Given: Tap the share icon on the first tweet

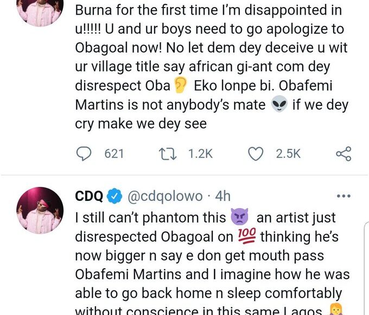Looking at the screenshot, I should point(343,154).
